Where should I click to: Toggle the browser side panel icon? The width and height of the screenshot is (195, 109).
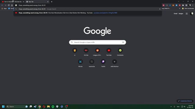[x=186, y=5]
